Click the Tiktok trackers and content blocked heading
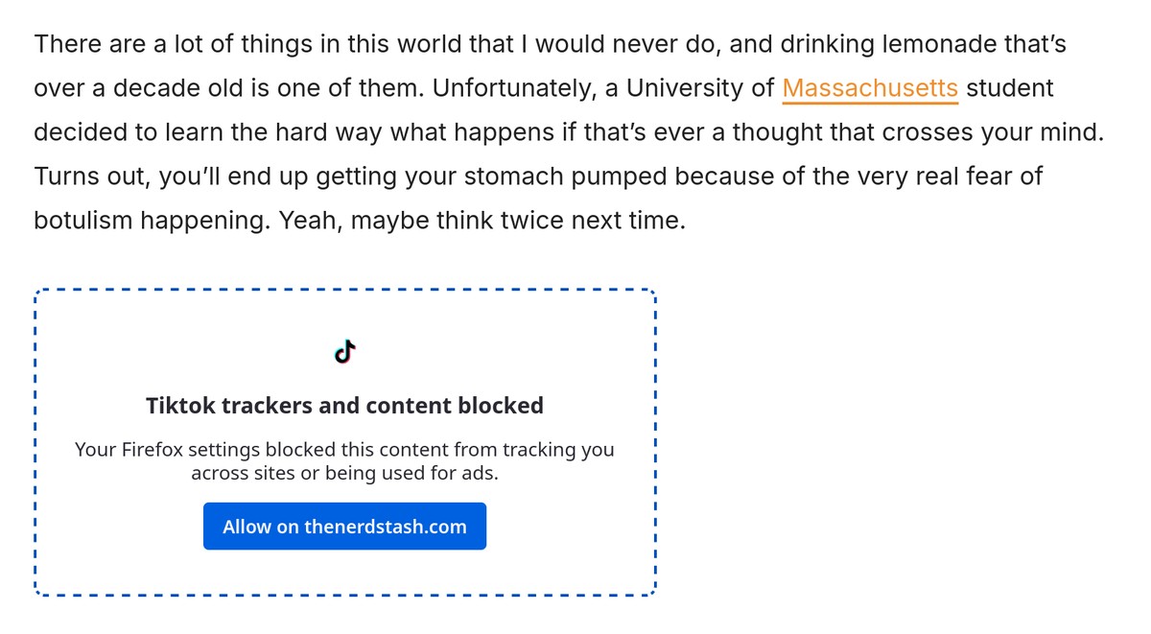1151x634 pixels. 344,405
